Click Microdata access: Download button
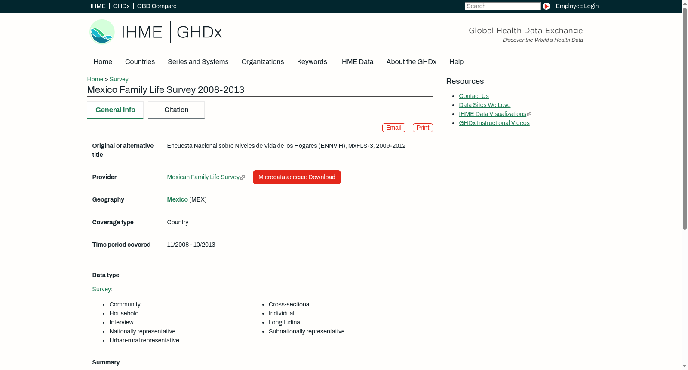Screen dimensions: 688x370 [297, 177]
